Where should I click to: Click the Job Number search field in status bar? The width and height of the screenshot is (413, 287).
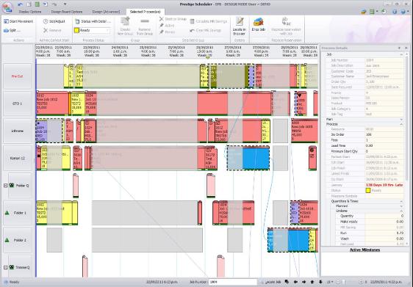tap(232, 282)
